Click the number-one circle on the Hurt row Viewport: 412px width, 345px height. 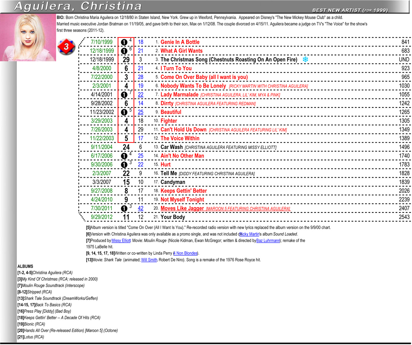124,165
